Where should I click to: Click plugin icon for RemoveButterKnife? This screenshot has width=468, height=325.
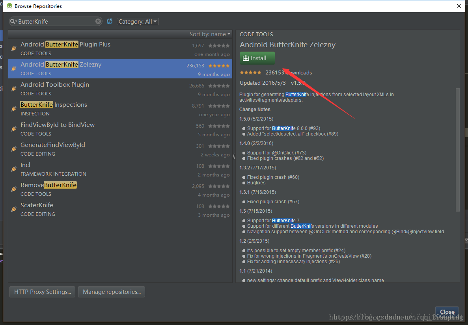tap(14, 189)
